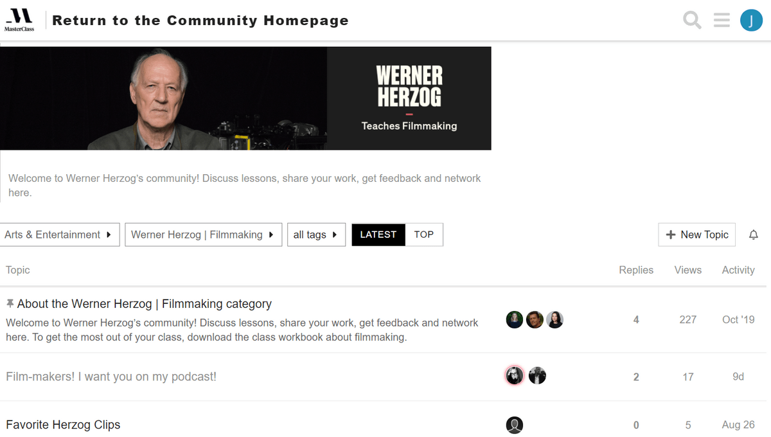
Task: Switch to the TOP tab
Action: click(424, 235)
